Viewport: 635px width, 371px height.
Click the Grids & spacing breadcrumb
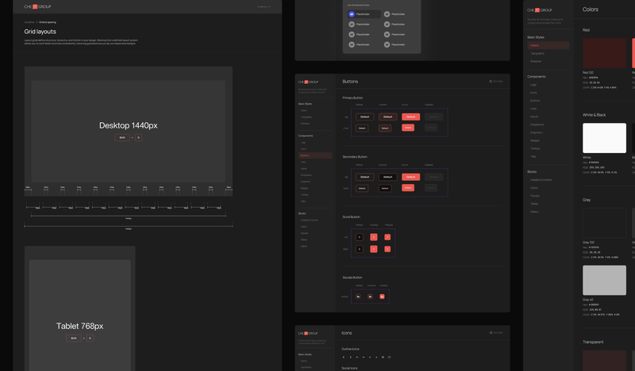pyautogui.click(x=48, y=22)
